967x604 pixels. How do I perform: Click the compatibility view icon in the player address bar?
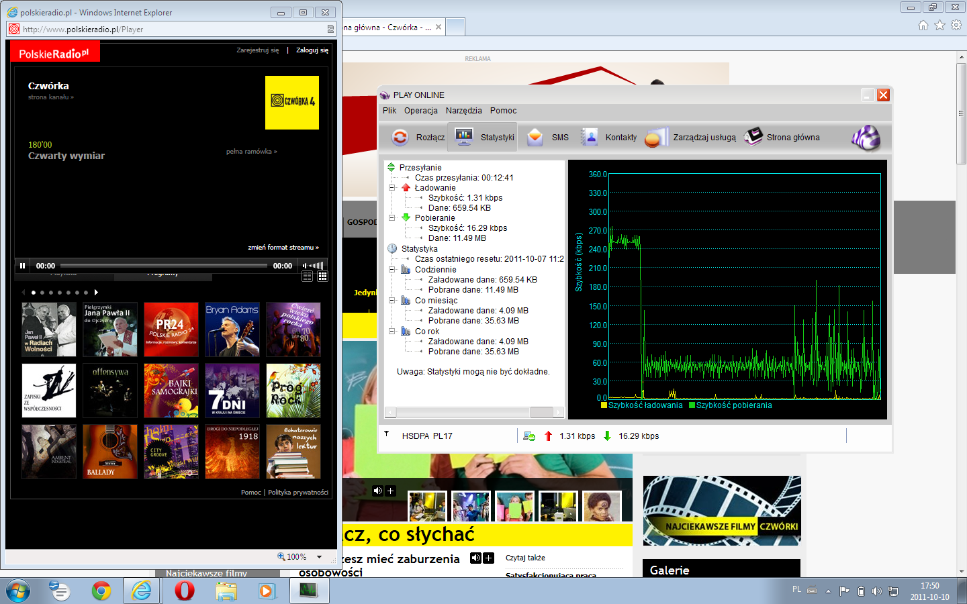pos(330,30)
